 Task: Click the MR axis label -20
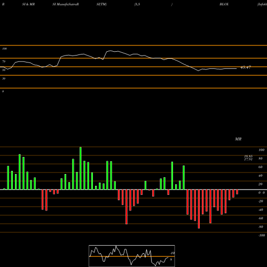coord(261,201)
